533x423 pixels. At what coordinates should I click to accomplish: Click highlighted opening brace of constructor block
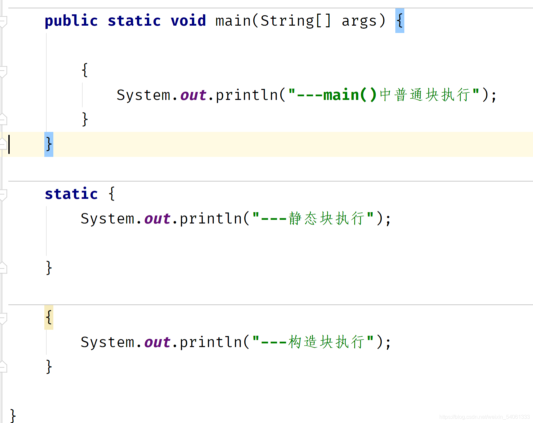click(x=49, y=317)
